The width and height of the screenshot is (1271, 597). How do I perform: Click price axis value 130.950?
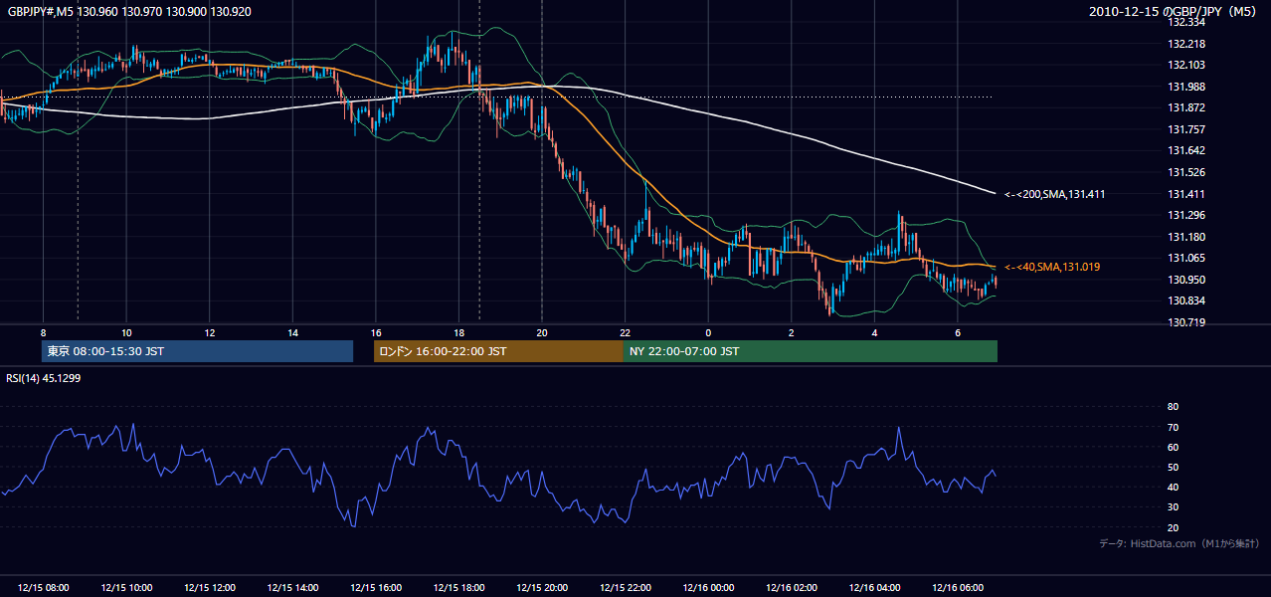(1186, 280)
